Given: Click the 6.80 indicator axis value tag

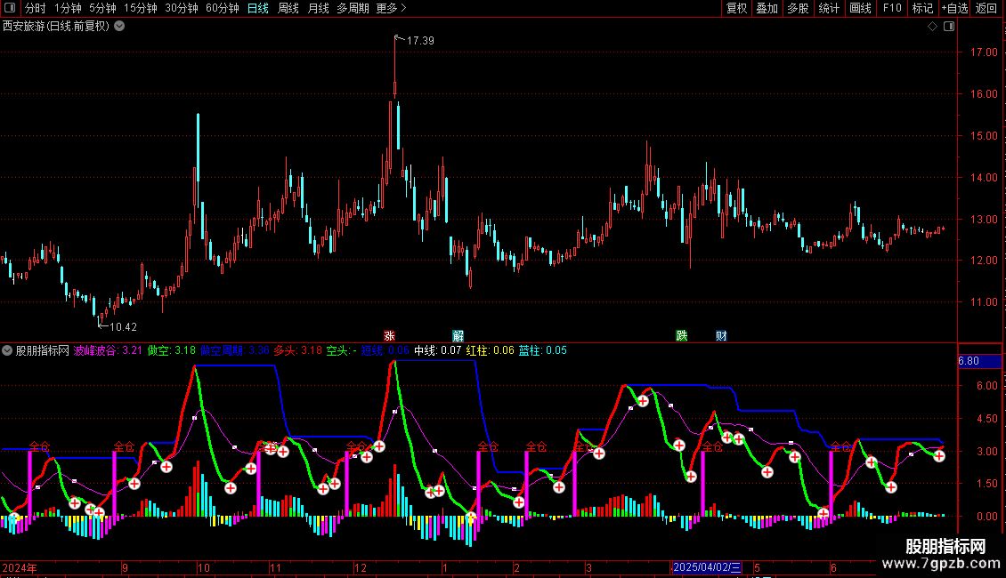Looking at the screenshot, I should coord(969,361).
